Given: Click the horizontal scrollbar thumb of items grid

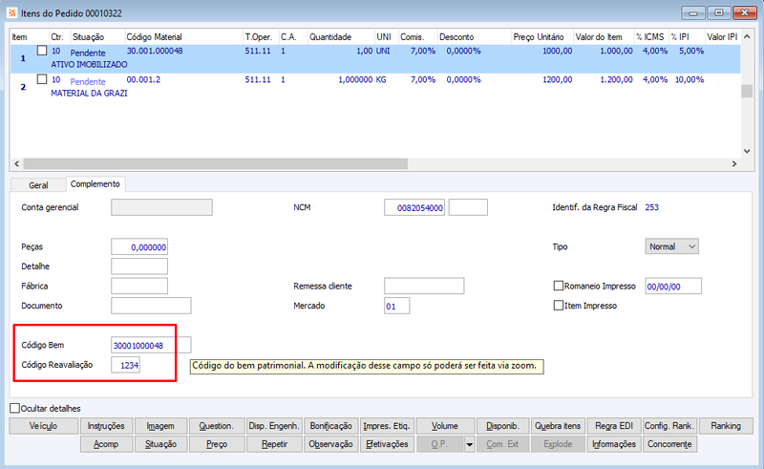Looking at the screenshot, I should [216, 163].
